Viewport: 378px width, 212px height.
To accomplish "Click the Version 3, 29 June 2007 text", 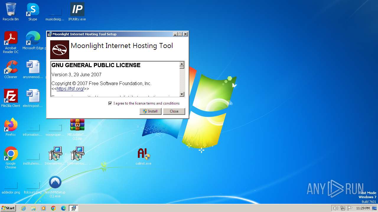I will click(76, 74).
